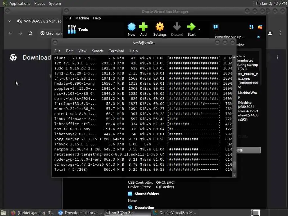Click the terminal scrollbar up arrow
Screen dimensions: 288x216
[x=234, y=57]
